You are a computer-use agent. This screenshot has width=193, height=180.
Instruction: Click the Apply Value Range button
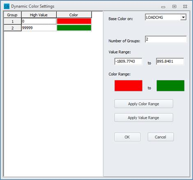coord(144,117)
